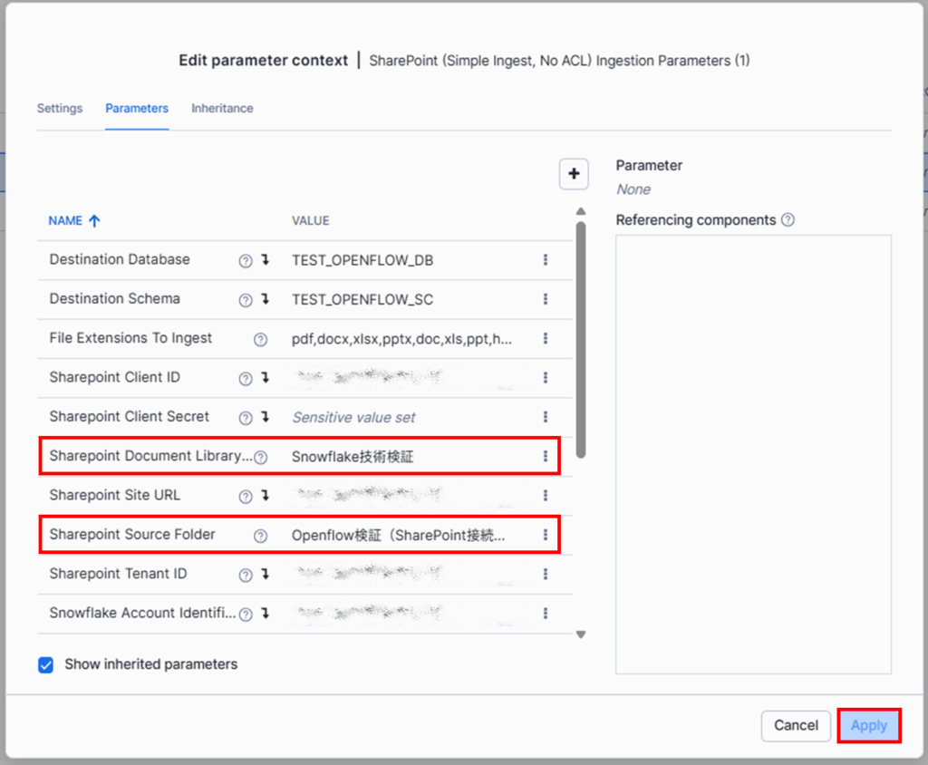Click the Apply button
Screen dimensions: 928x765
coord(869,725)
